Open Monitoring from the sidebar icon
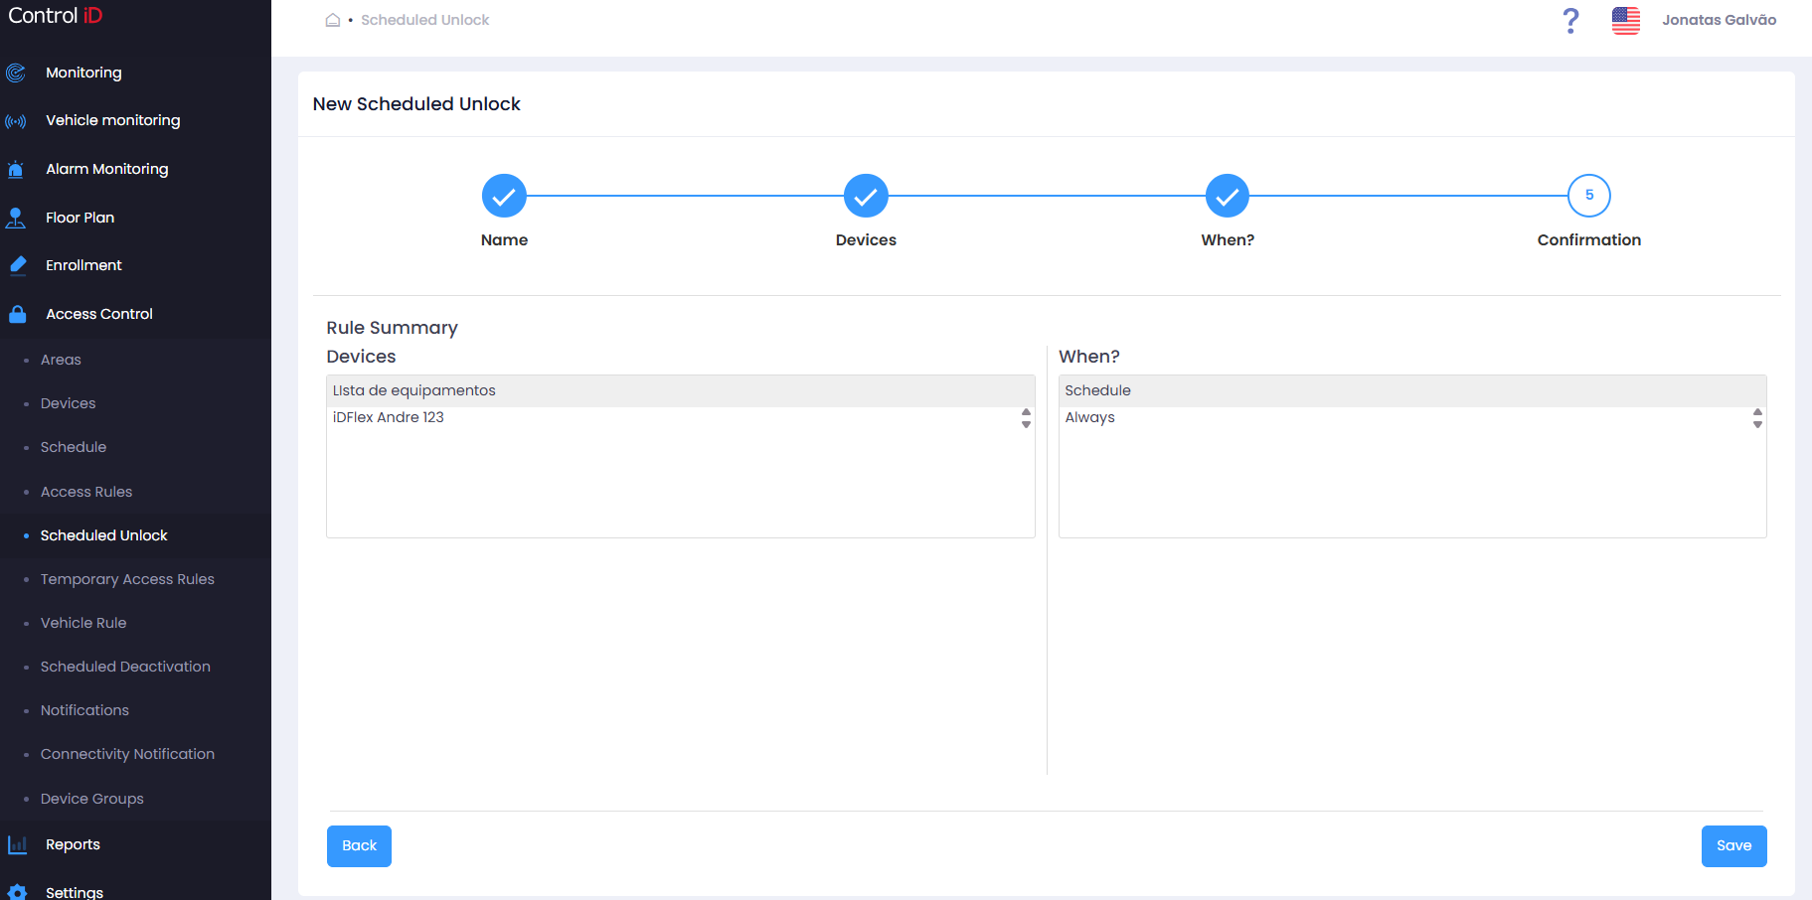Image resolution: width=1812 pixels, height=900 pixels. pos(16,73)
